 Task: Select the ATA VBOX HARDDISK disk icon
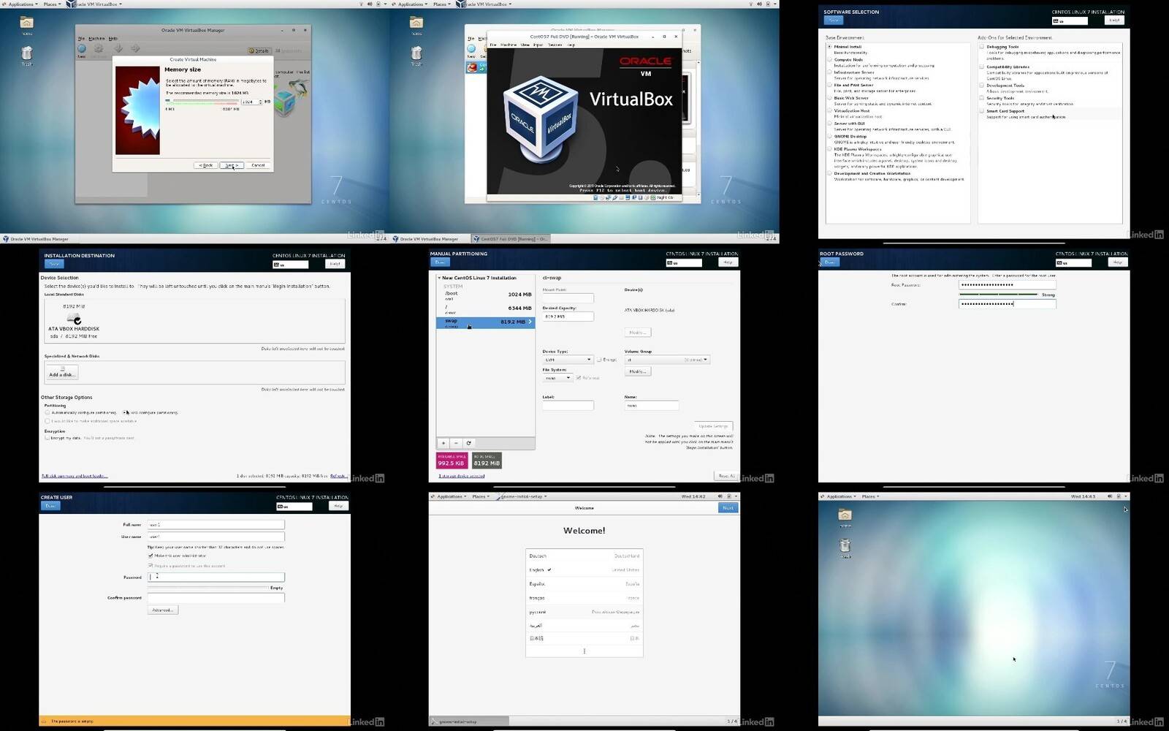coord(74,319)
